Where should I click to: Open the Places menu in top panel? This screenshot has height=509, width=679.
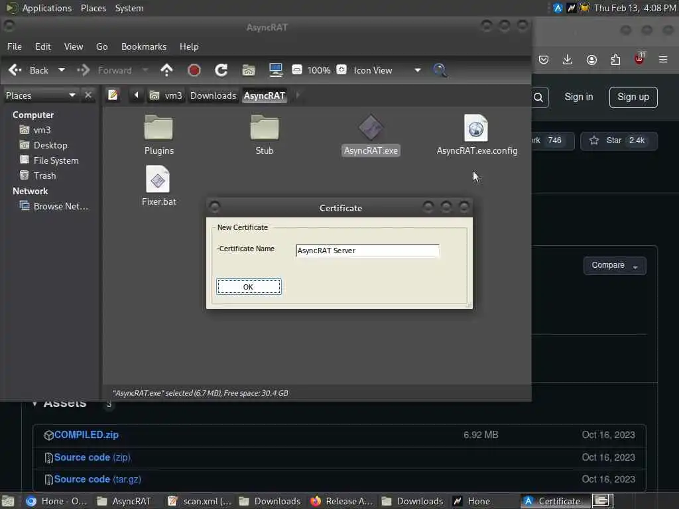[x=93, y=8]
